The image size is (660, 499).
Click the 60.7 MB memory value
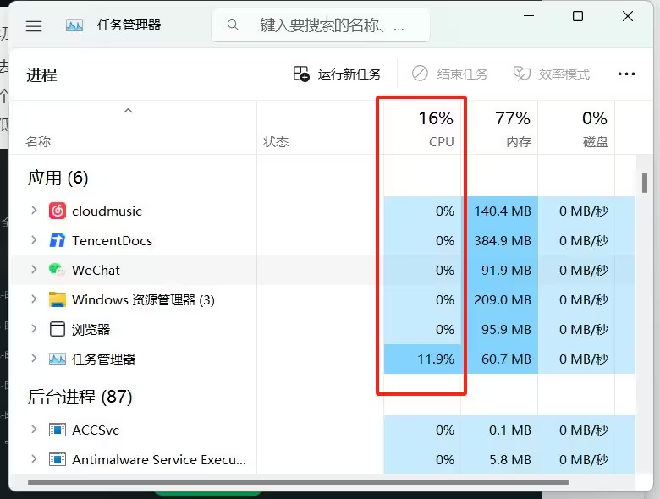pyautogui.click(x=506, y=359)
